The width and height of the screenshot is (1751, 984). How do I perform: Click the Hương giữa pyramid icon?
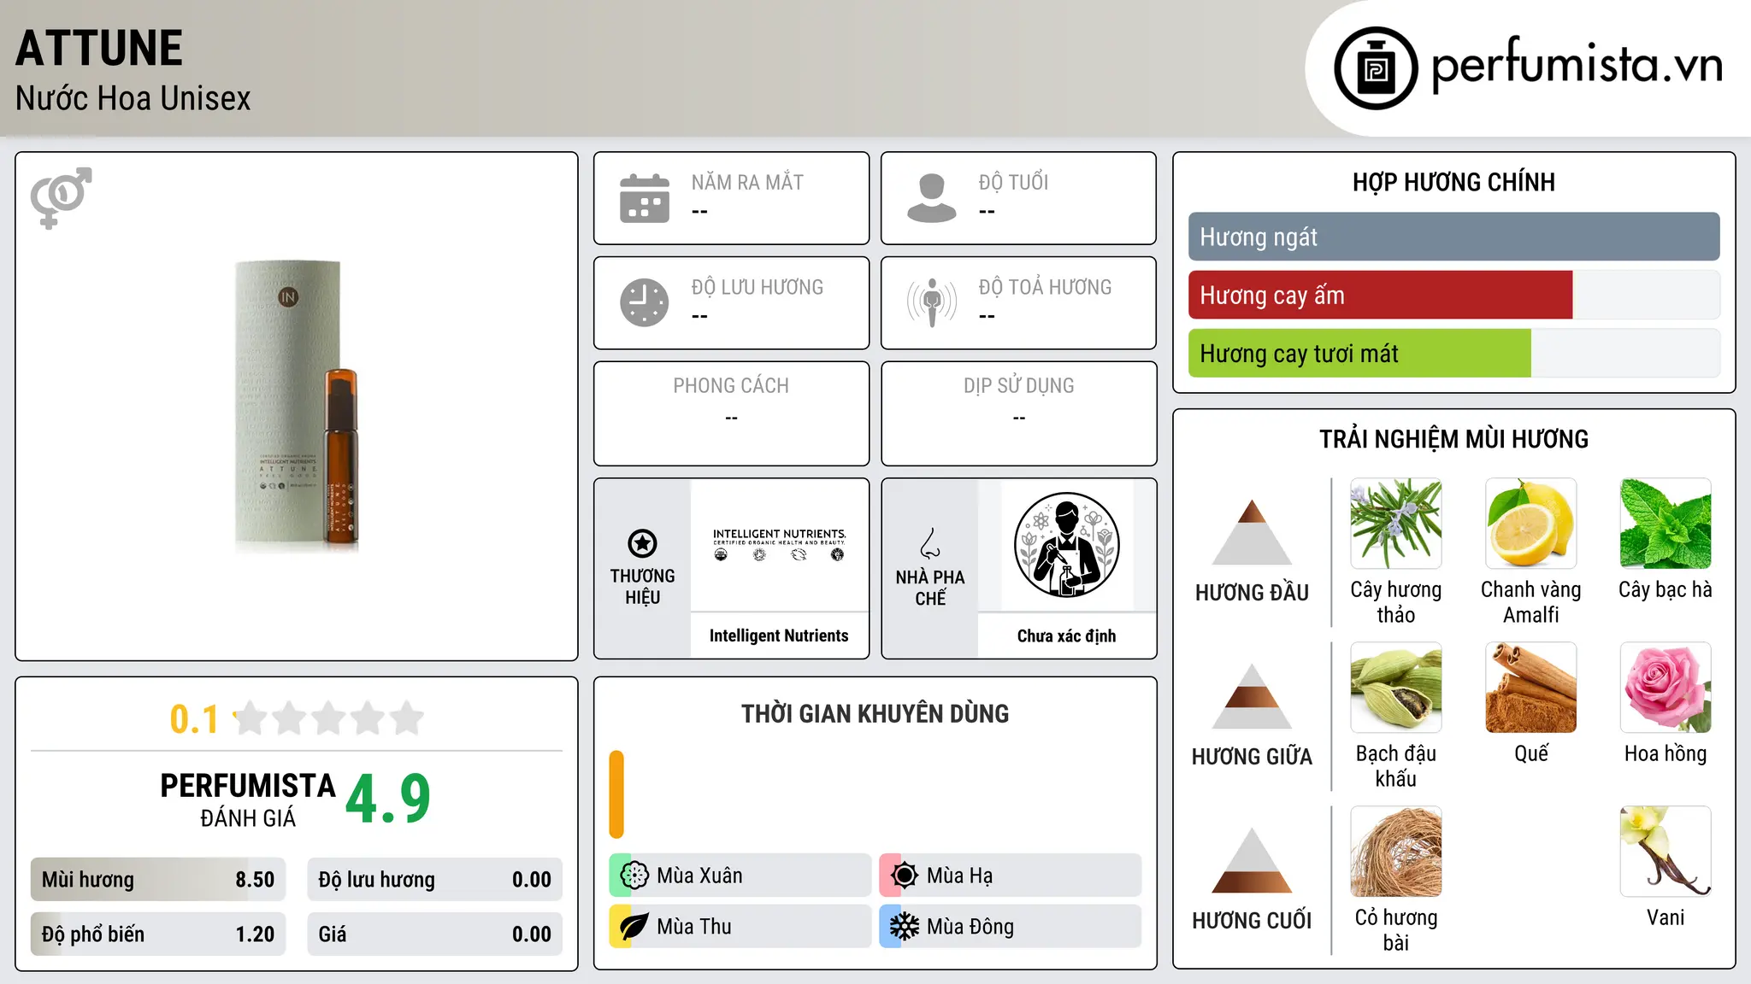(x=1252, y=696)
